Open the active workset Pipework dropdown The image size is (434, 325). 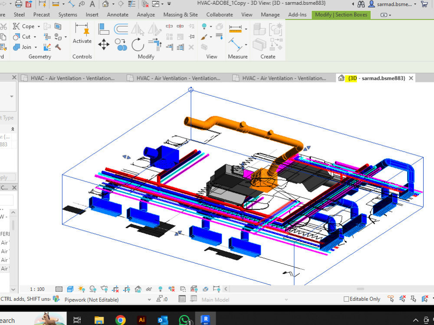tap(149, 299)
